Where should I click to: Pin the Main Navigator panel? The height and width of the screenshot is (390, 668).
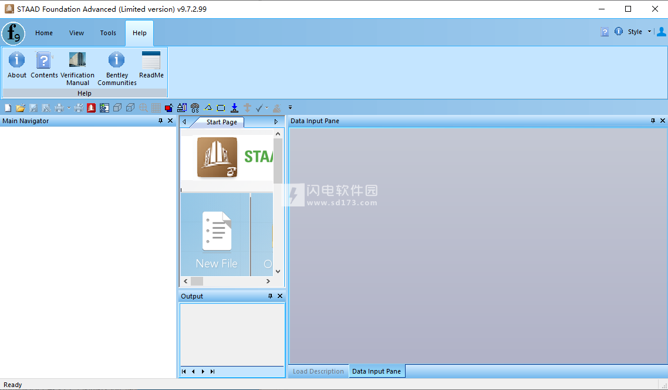[161, 121]
